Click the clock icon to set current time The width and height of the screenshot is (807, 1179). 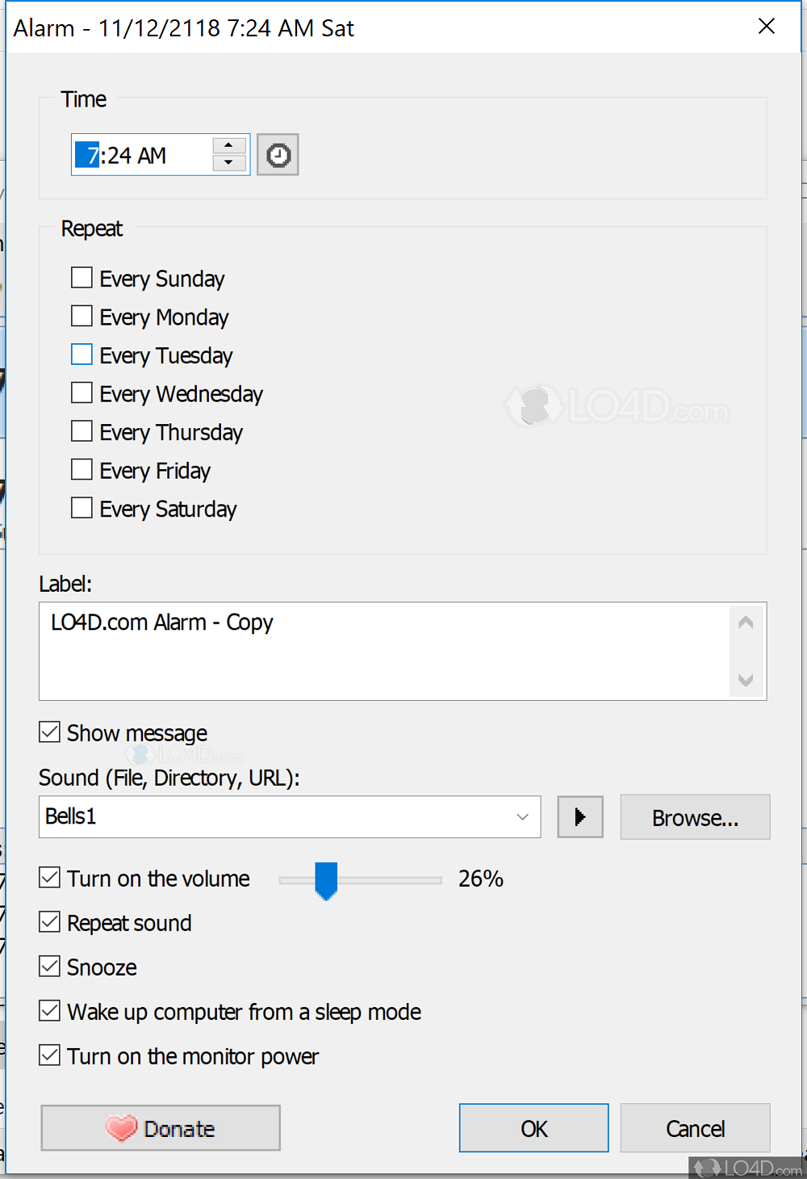click(x=278, y=155)
